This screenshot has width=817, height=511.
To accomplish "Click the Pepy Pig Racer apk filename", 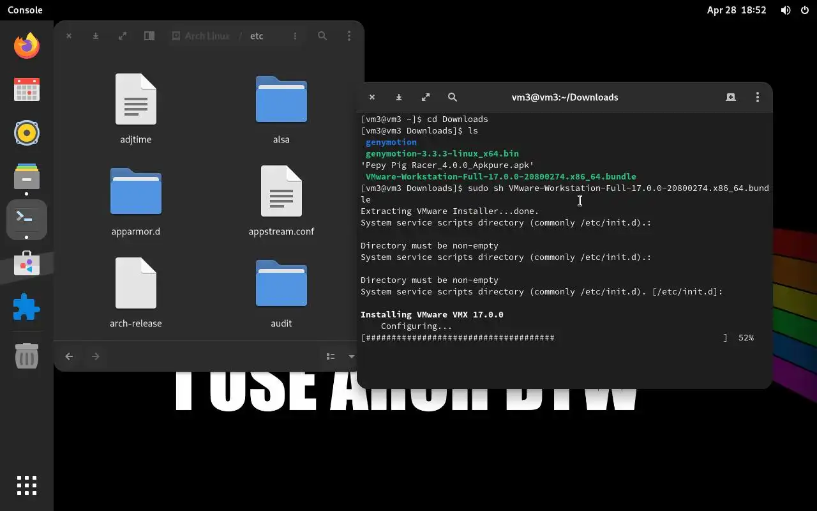I will point(447,165).
